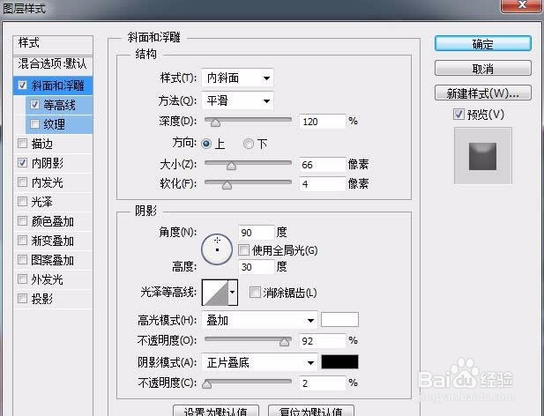This screenshot has height=416, width=544.
Task: Click the angle dial control
Action: (x=217, y=249)
